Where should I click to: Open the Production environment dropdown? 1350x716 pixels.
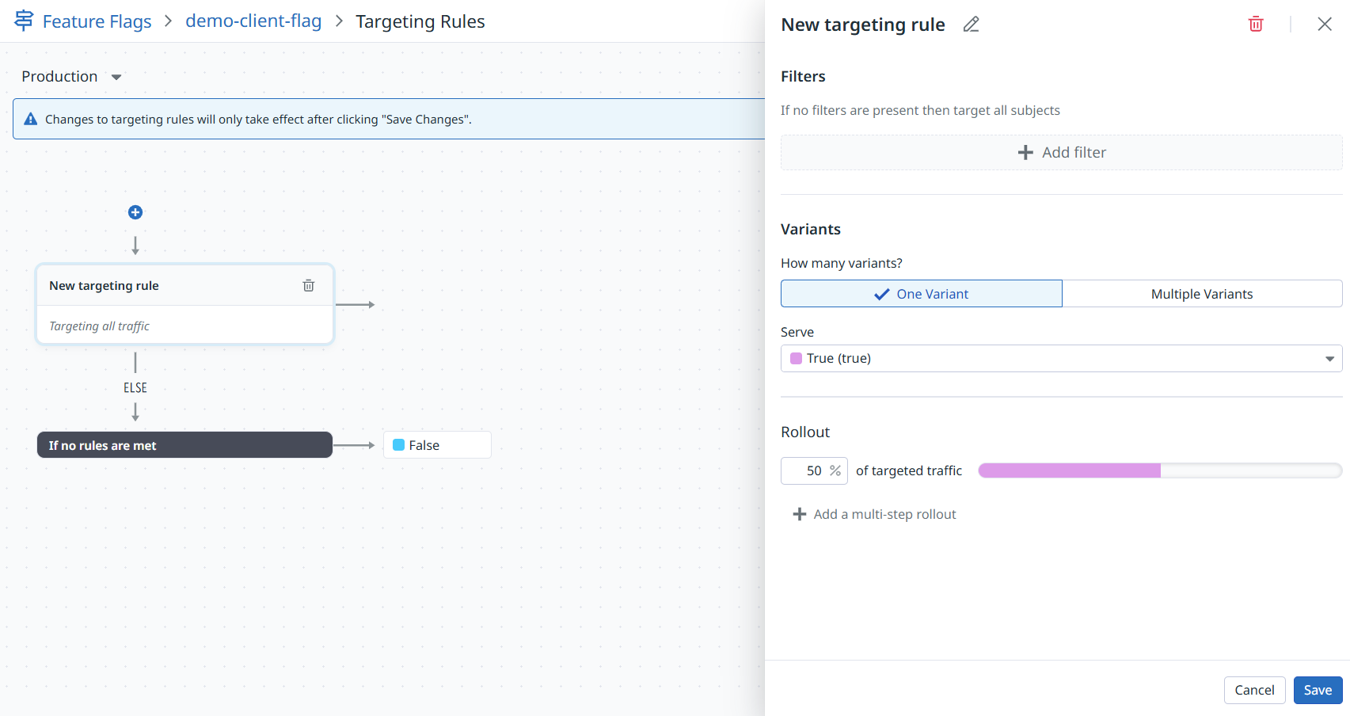click(x=71, y=77)
